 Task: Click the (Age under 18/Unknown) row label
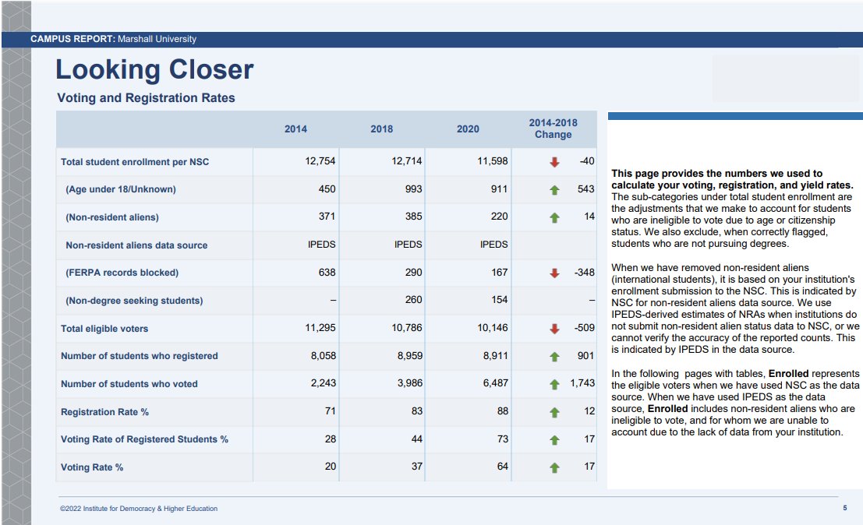121,189
